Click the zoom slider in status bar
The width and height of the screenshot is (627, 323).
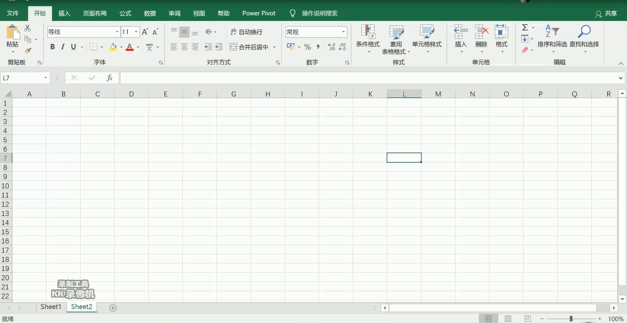point(570,319)
